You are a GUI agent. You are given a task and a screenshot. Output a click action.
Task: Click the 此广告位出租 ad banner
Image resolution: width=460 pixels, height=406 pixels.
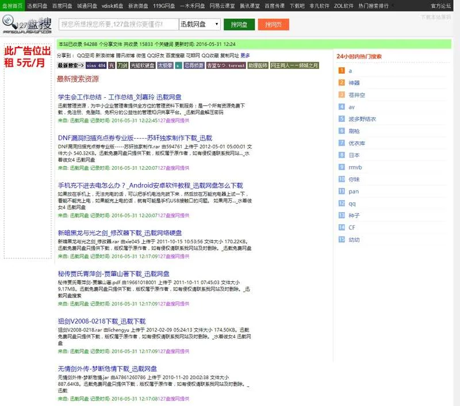24,57
